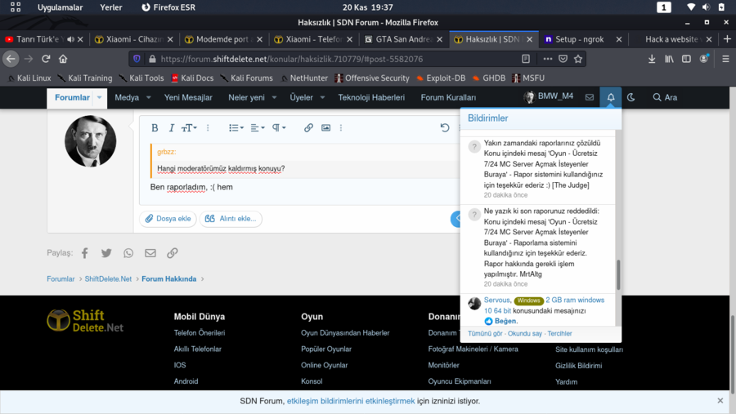Screen dimensions: 736x414
Task: Open Yeni Mesajlar from navigation menu
Action: coord(188,97)
